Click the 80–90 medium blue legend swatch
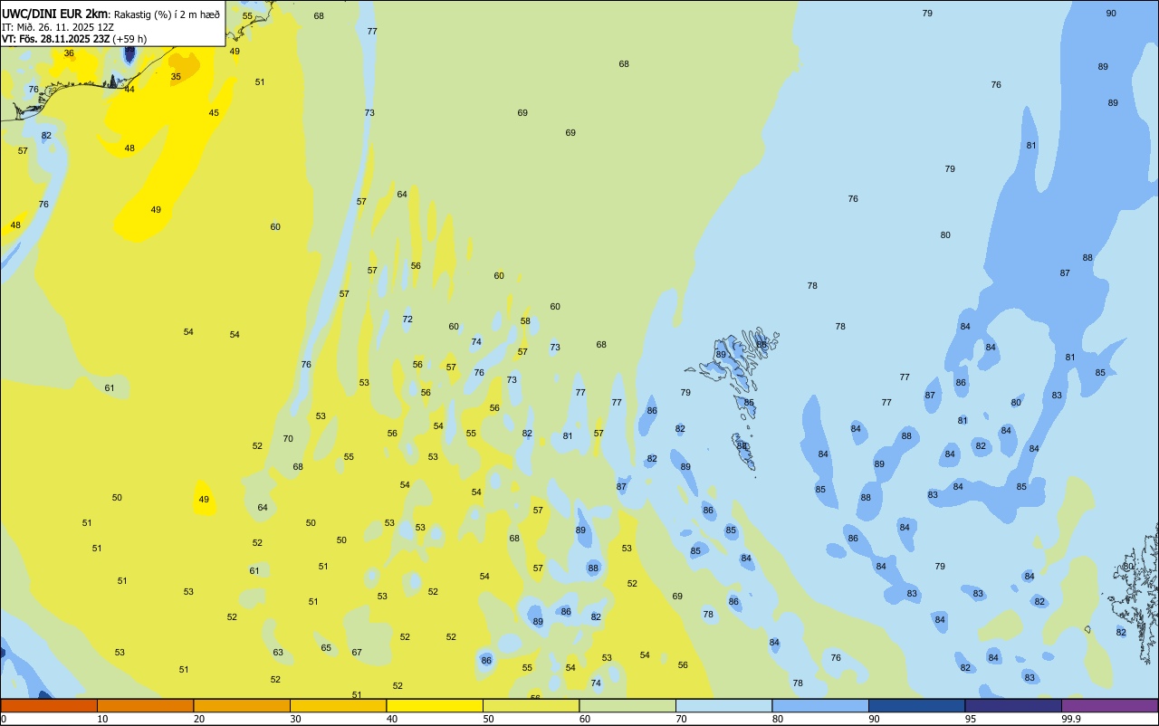This screenshot has height=726, width=1159. [820, 705]
